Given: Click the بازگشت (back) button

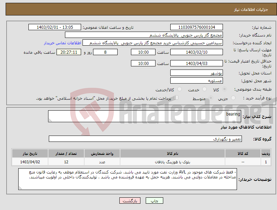Looking at the screenshot, I should click(130, 201).
